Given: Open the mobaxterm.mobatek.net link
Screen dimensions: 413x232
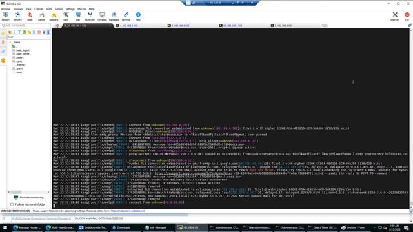Looking at the screenshot, I should 128,211.
